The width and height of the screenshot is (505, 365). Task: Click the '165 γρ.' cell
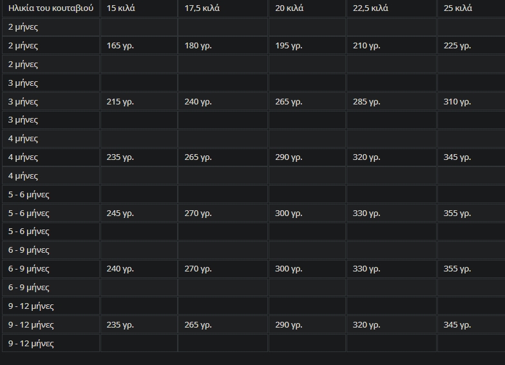tap(139, 45)
